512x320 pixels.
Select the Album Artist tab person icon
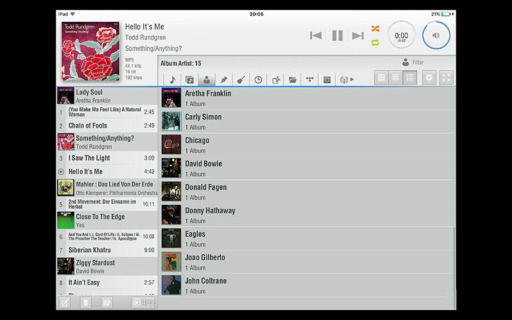[206, 79]
